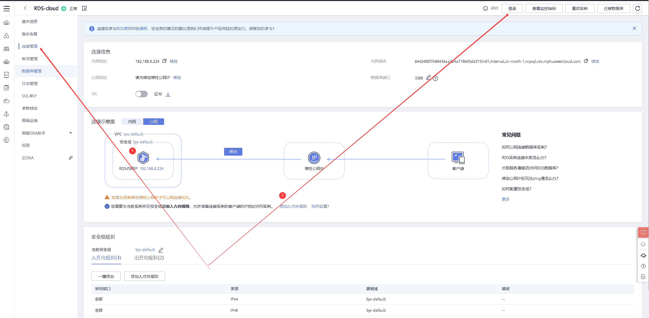Open 数据库管理 in the sidebar
The width and height of the screenshot is (649, 318).
tap(32, 71)
